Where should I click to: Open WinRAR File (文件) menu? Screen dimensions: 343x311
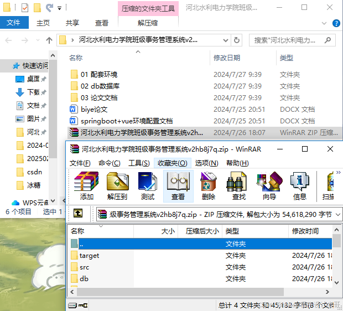click(80, 163)
